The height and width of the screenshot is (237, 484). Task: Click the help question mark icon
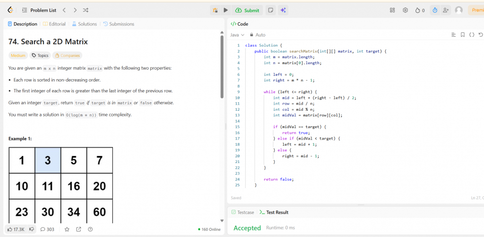tap(90, 229)
